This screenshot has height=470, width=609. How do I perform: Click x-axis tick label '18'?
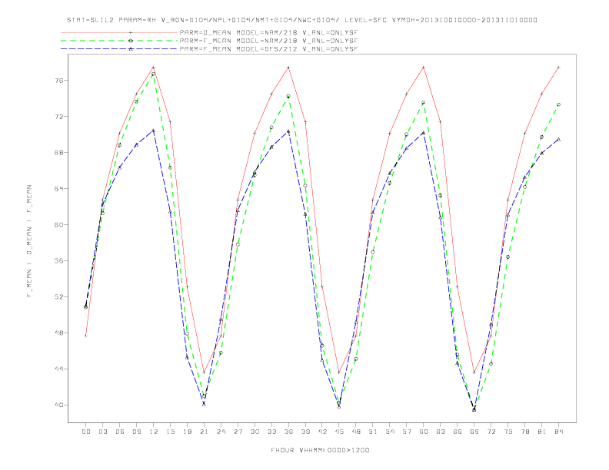(x=187, y=432)
